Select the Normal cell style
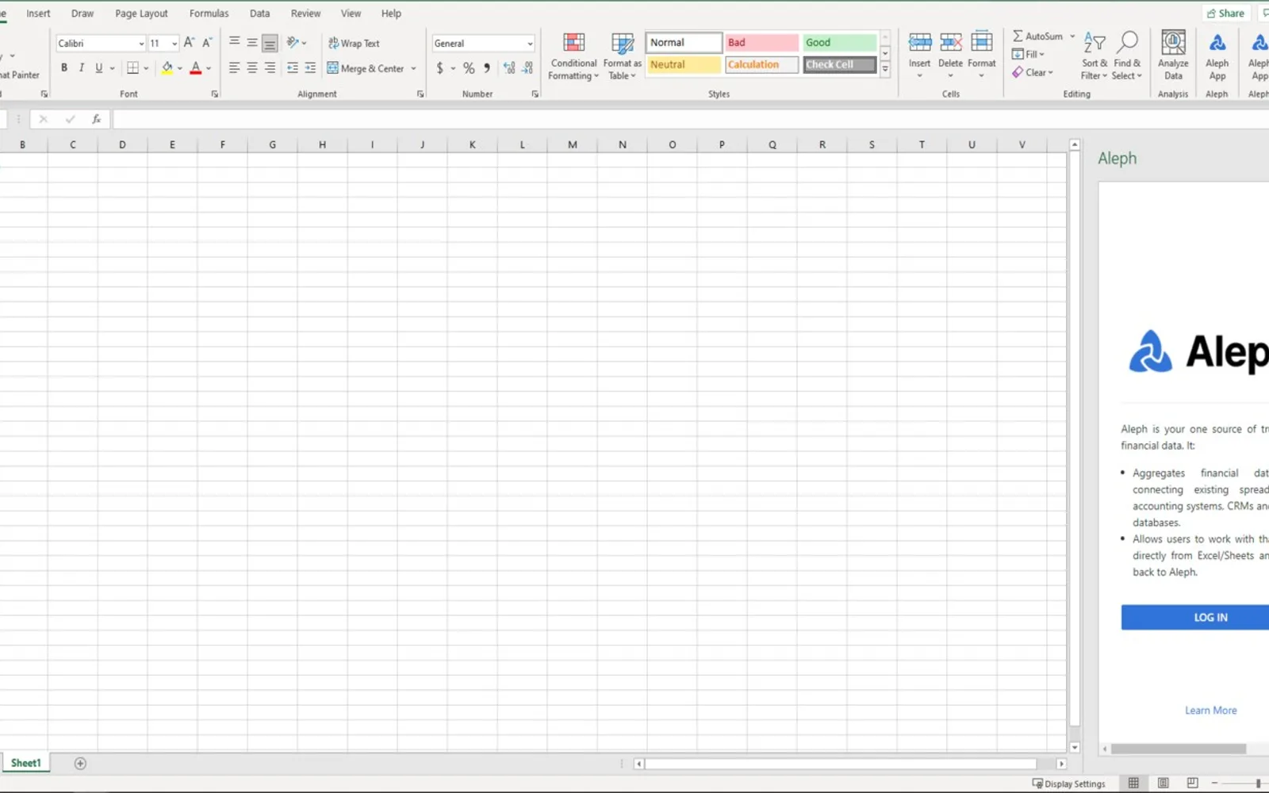Image resolution: width=1269 pixels, height=793 pixels. 684,43
